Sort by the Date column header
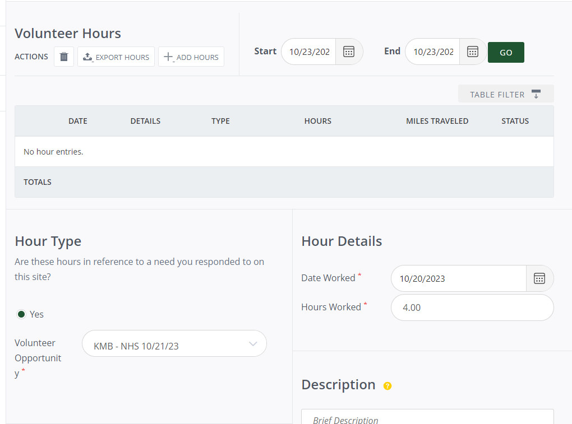 coord(78,121)
